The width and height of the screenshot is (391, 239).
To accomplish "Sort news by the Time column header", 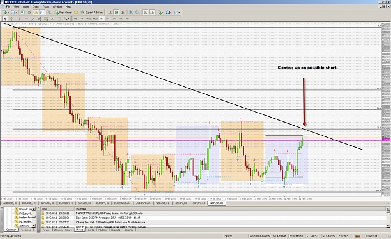I will [58, 209].
